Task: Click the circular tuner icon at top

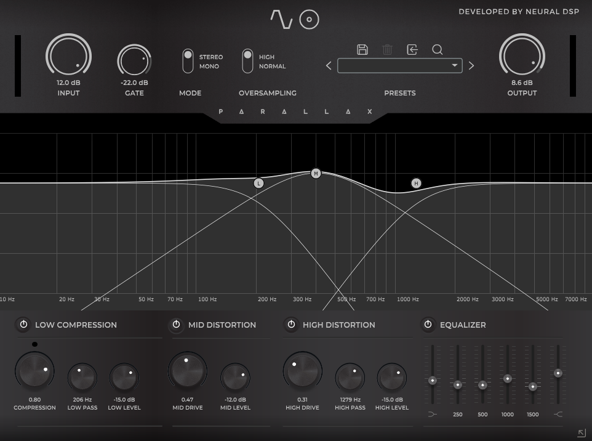Action: pyautogui.click(x=310, y=20)
